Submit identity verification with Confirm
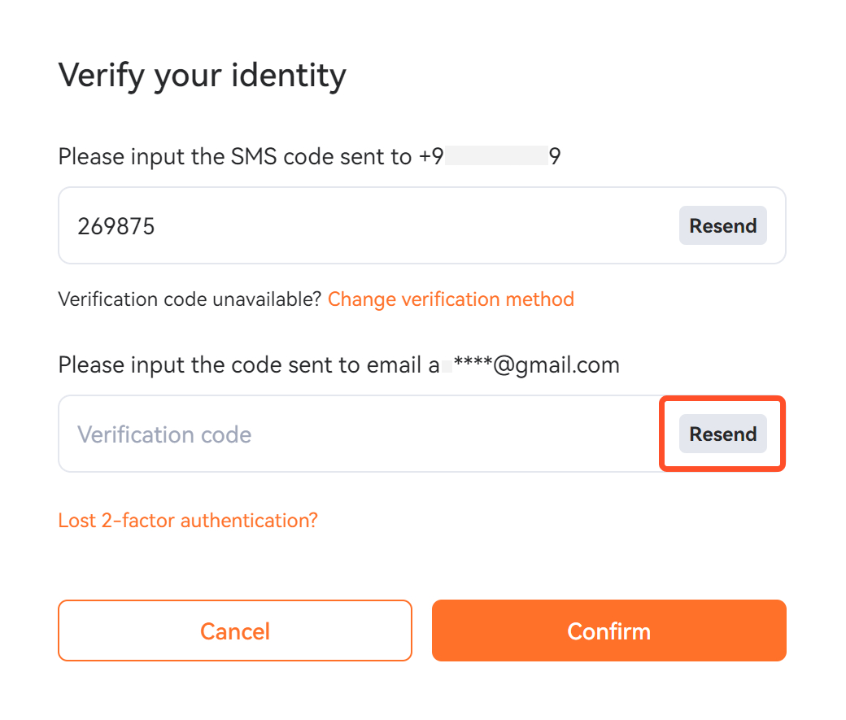This screenshot has height=720, width=846. (x=608, y=631)
